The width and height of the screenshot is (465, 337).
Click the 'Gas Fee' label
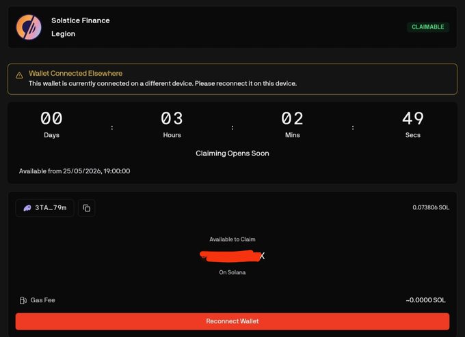42,300
